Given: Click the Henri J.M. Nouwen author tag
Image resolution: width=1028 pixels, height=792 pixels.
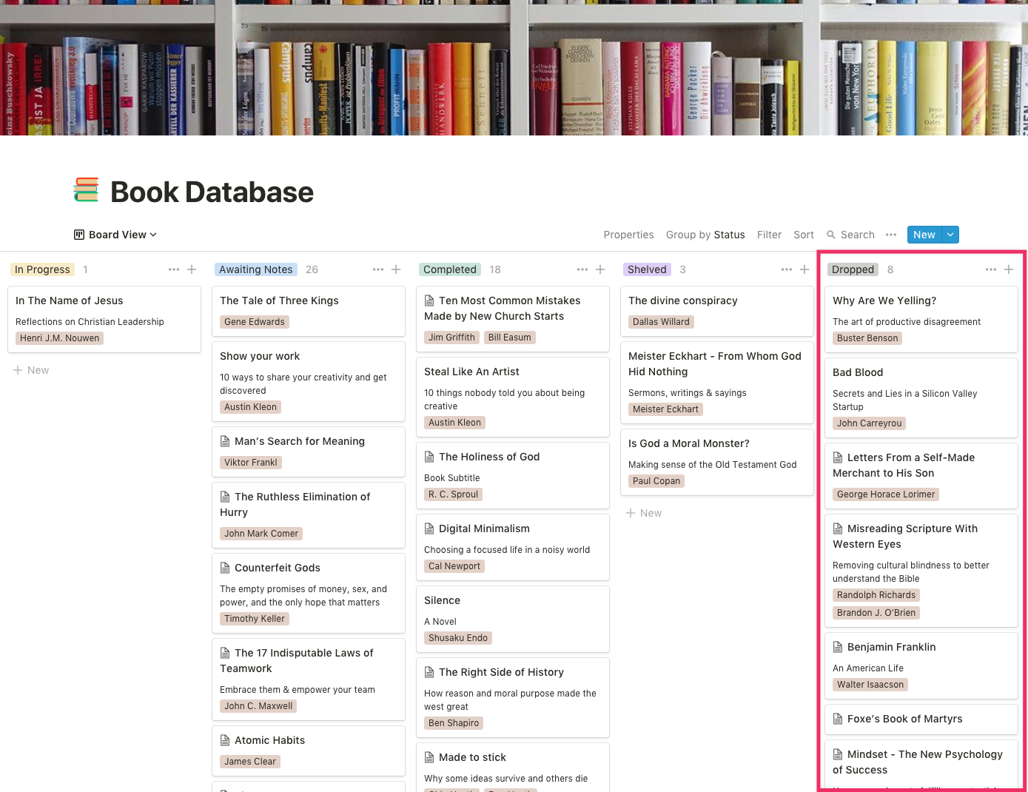Looking at the screenshot, I should 60,338.
